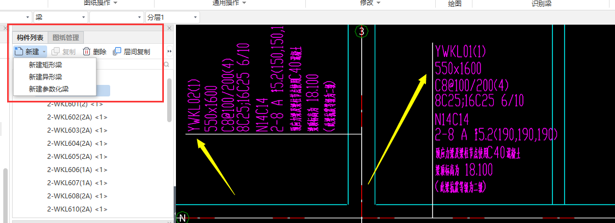The image size is (615, 223).
Task: Switch to the 构件列表 tab
Action: coord(30,38)
